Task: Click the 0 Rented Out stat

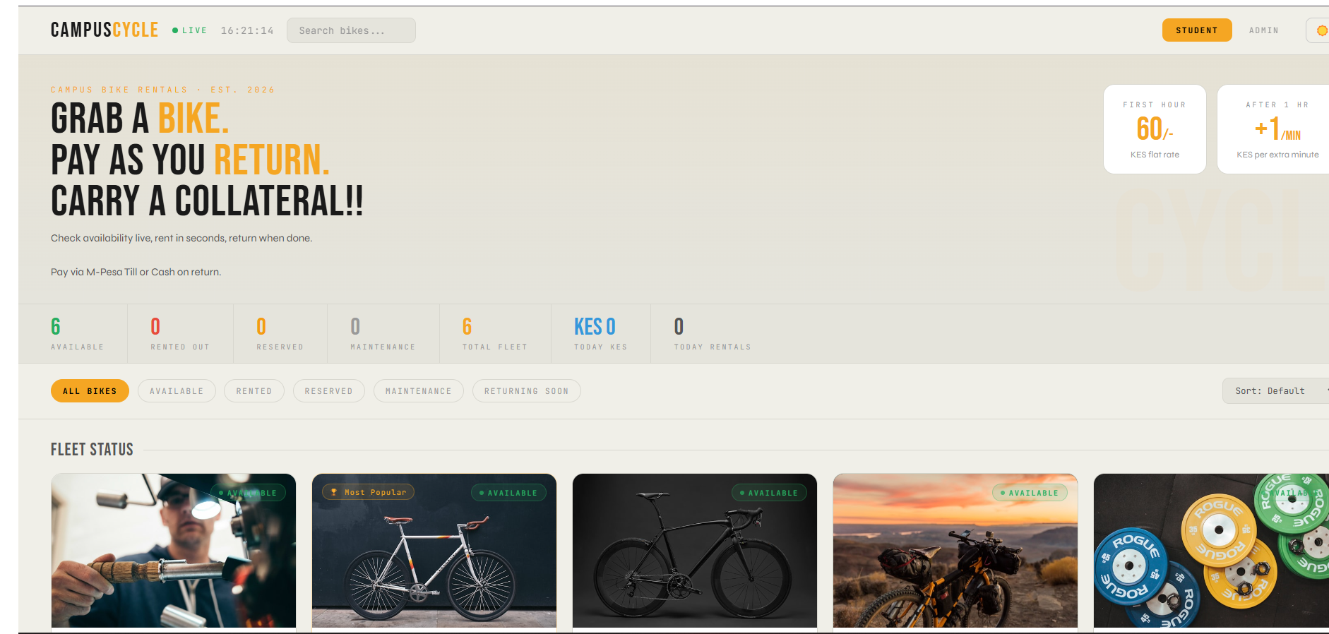Action: pyautogui.click(x=180, y=333)
